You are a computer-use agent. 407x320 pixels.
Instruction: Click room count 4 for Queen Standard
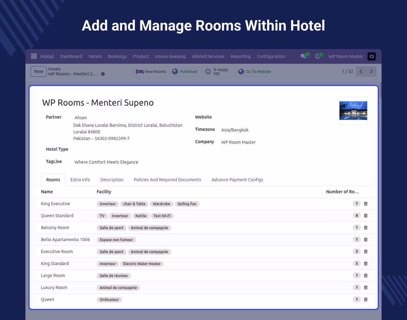[356, 216]
